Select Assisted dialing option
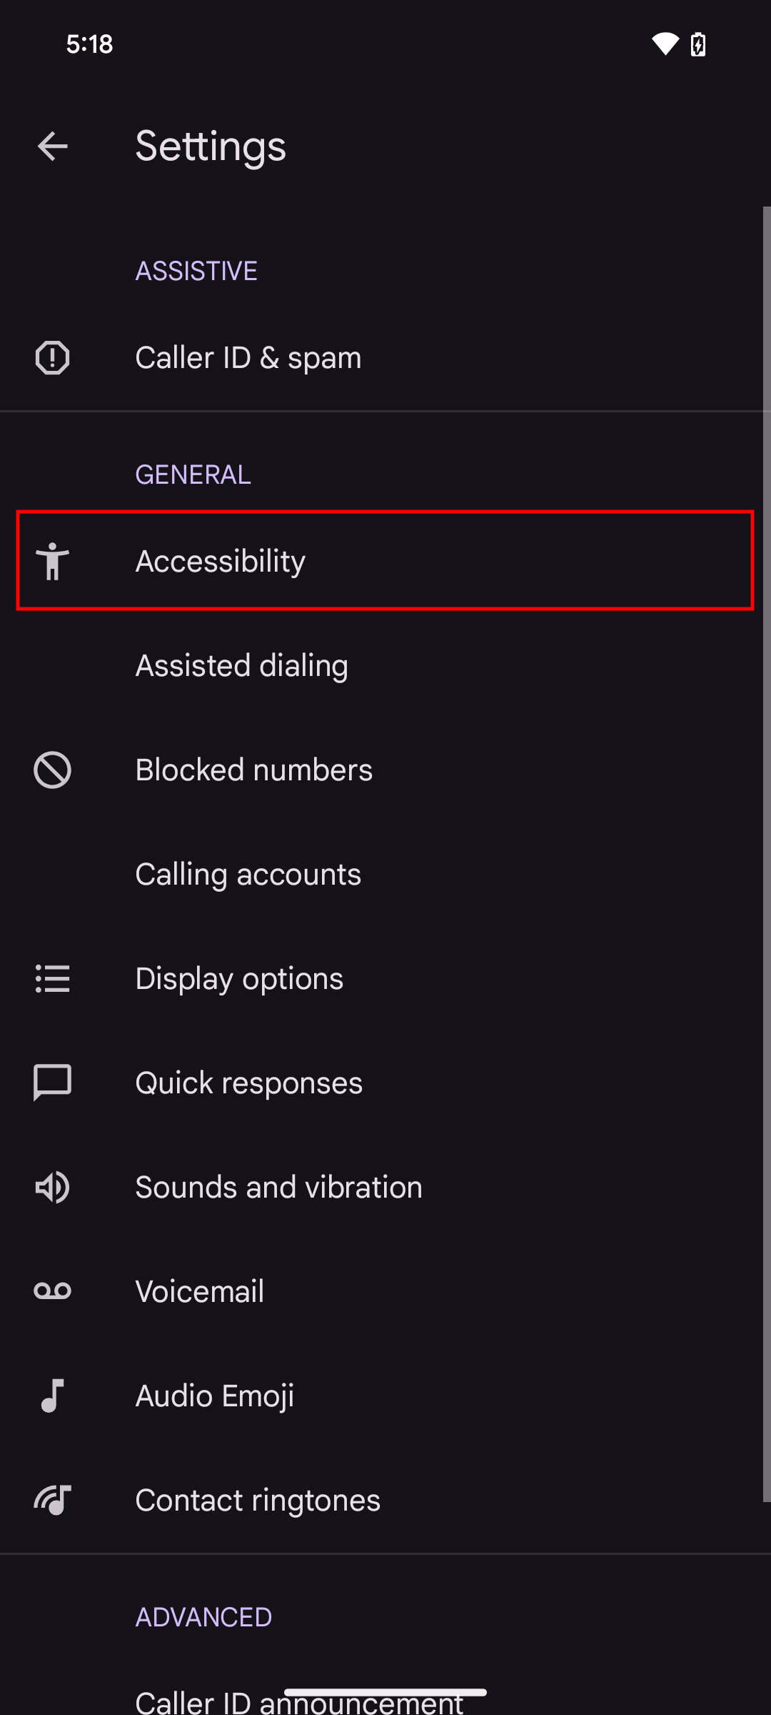This screenshot has width=771, height=1715. [x=241, y=666]
